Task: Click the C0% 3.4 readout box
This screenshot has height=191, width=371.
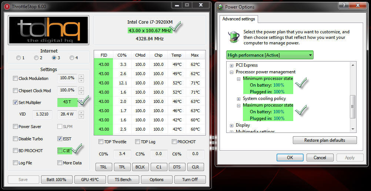Action: pyautogui.click(x=122, y=154)
